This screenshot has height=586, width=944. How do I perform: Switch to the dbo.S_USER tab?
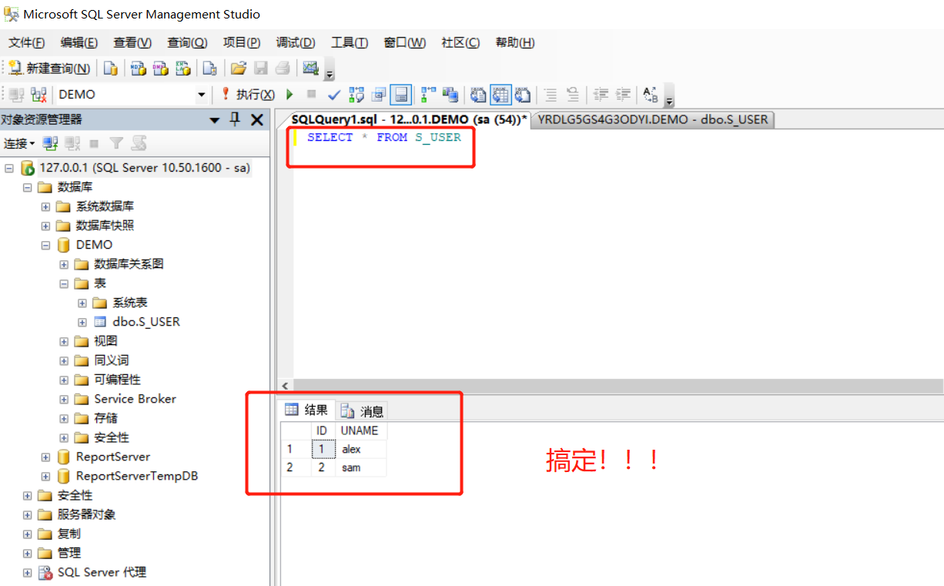pos(653,119)
